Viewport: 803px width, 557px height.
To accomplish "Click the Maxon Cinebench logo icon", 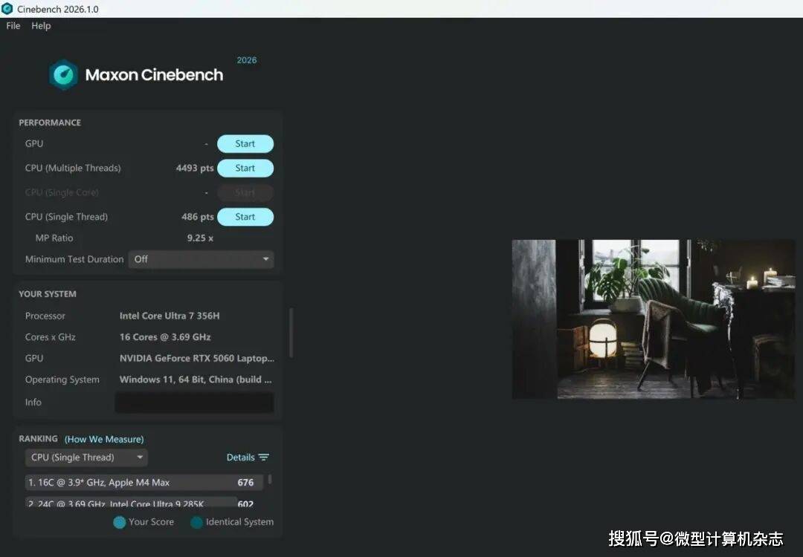I will [63, 75].
